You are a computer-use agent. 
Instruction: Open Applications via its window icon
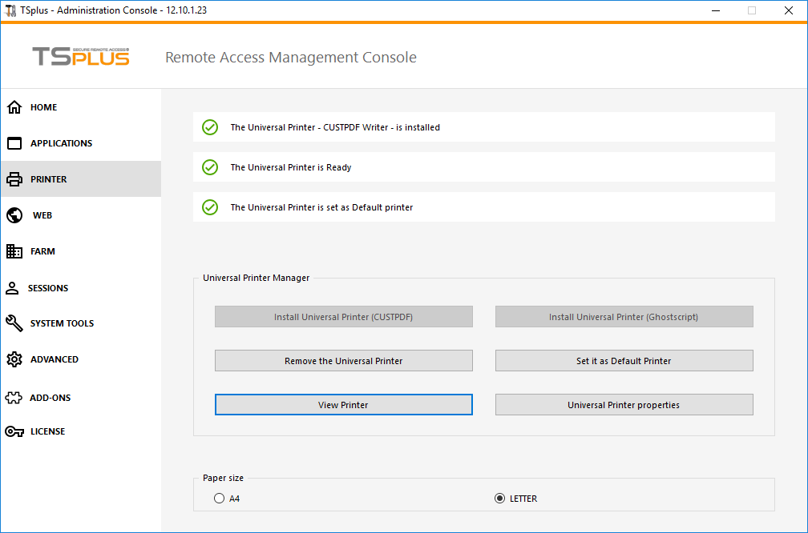(14, 143)
